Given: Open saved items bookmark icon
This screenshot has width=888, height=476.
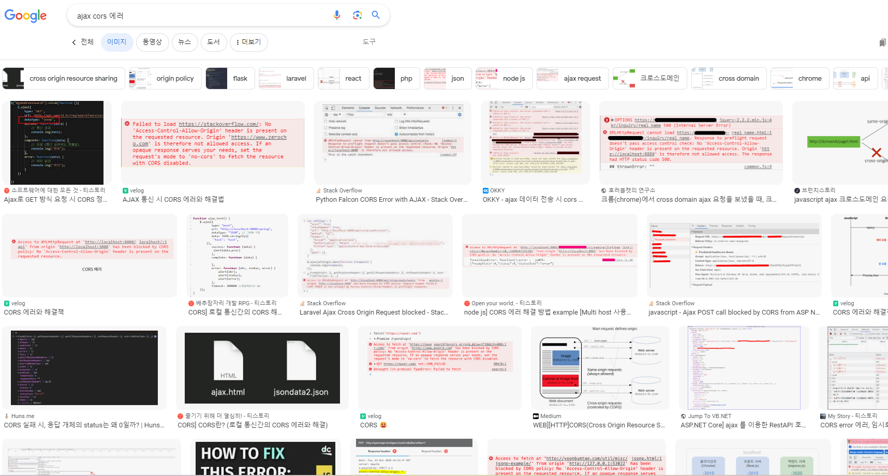Looking at the screenshot, I should pyautogui.click(x=882, y=42).
